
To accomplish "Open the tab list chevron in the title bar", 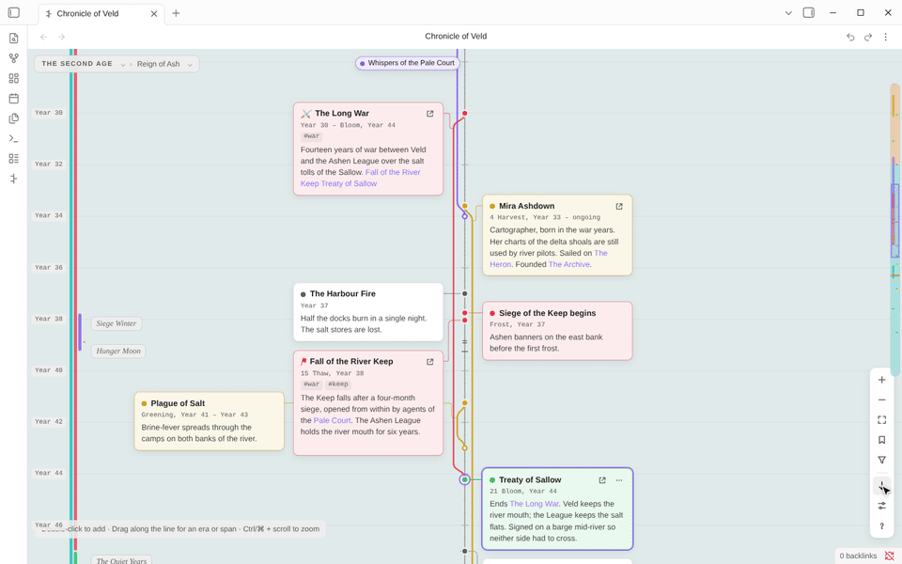I will (x=788, y=12).
